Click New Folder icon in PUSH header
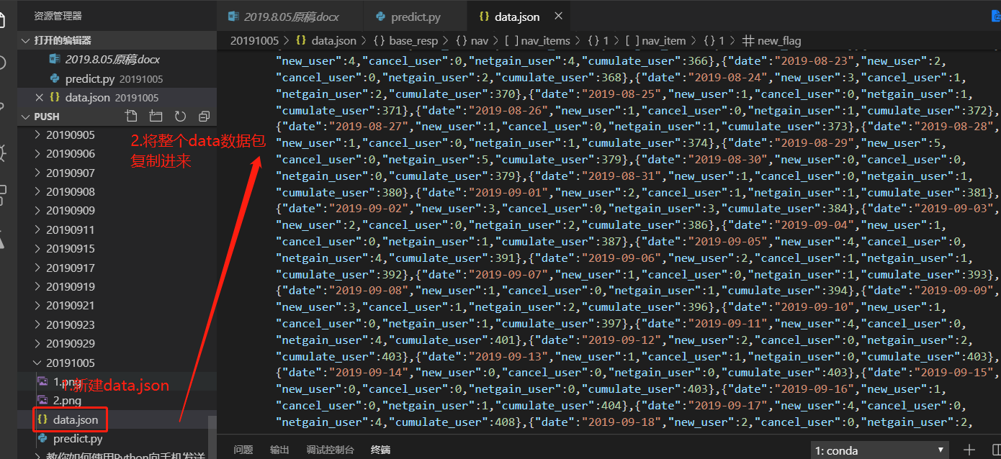1001x459 pixels. pos(156,116)
